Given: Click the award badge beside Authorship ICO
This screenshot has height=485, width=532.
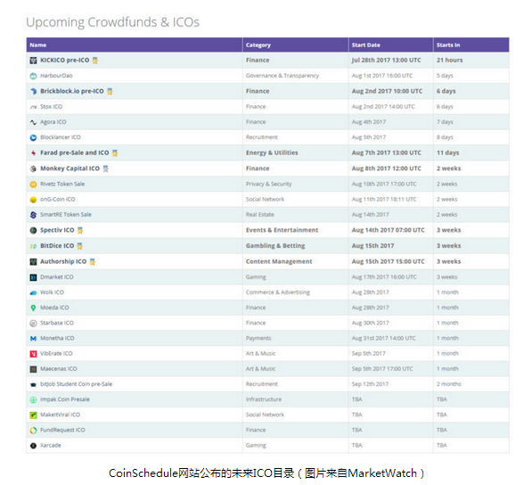Looking at the screenshot, I should (93, 262).
